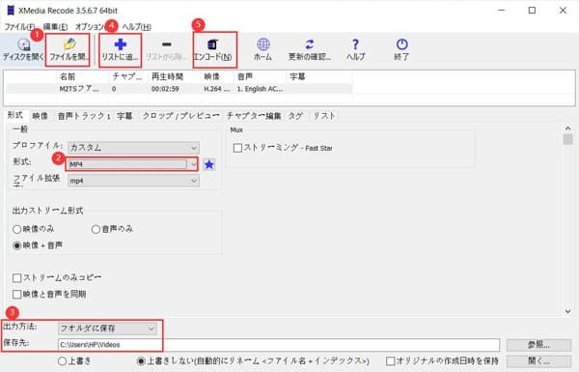Open the ファイル menu

pos(19,27)
